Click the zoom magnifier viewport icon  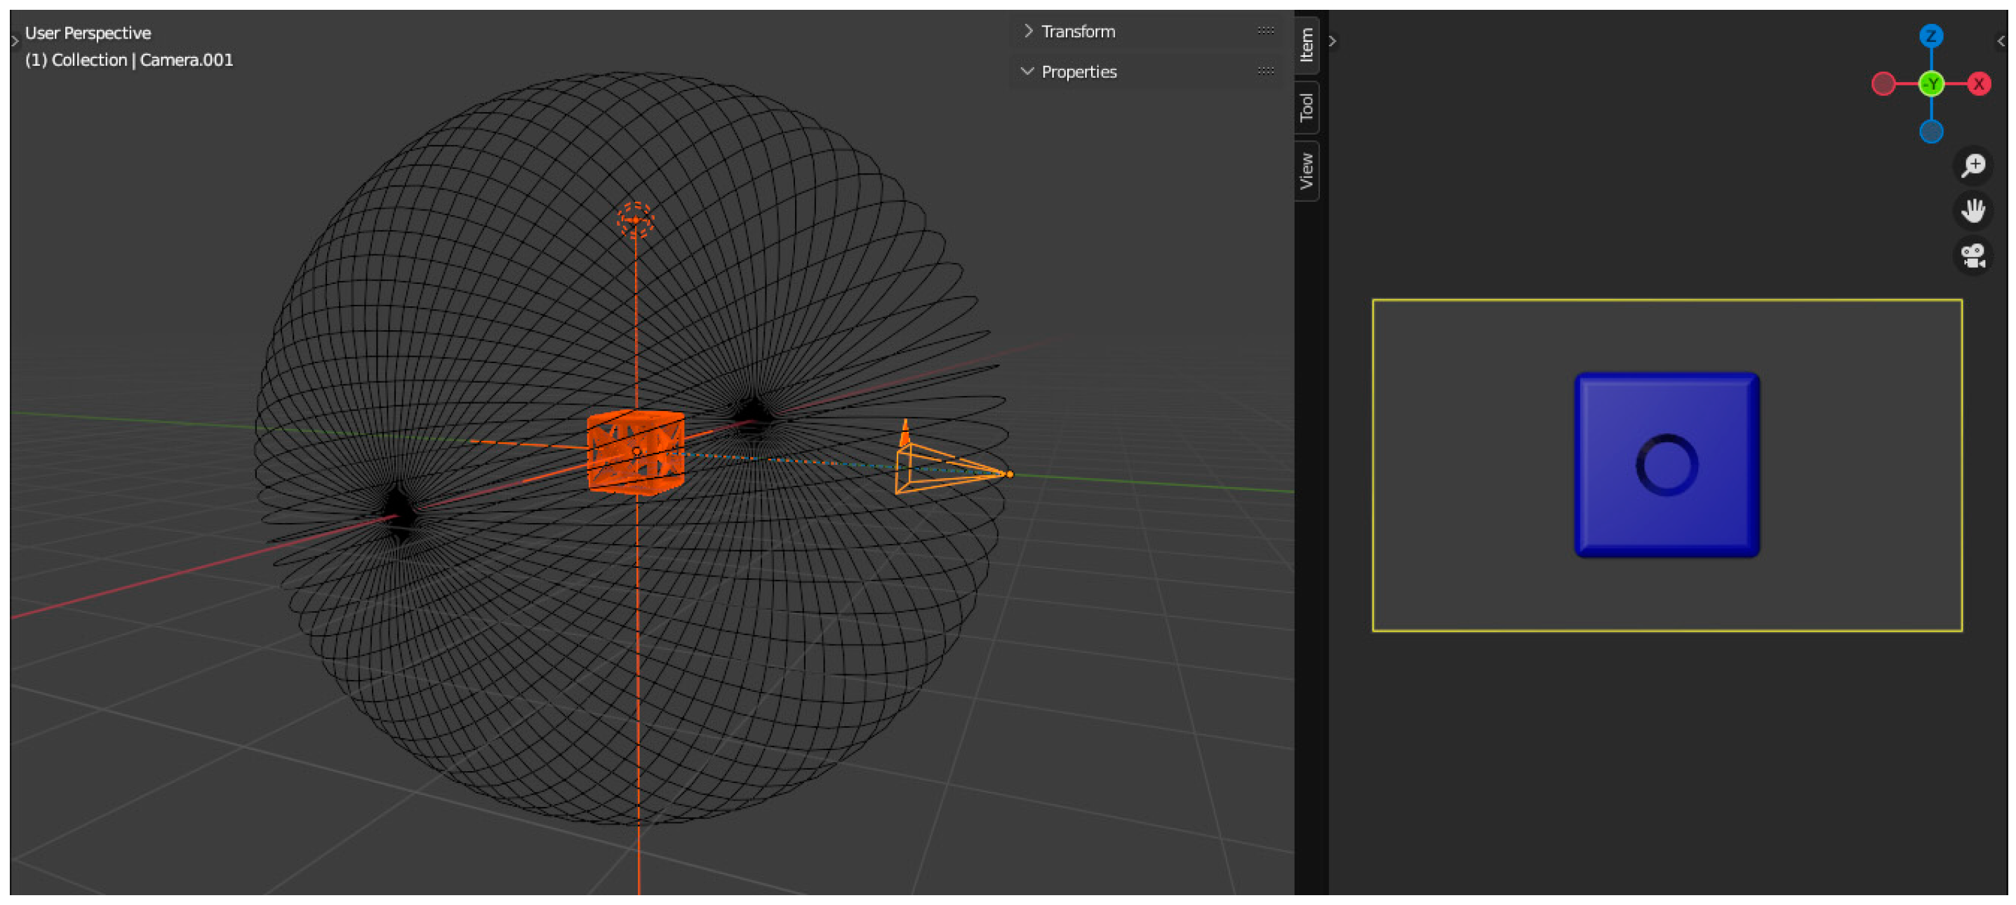pos(1973,165)
